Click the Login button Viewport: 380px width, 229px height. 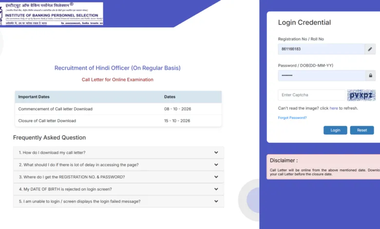pyautogui.click(x=335, y=130)
